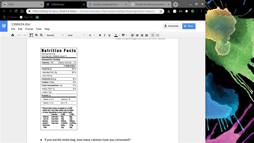This screenshot has width=254, height=143.
Task: Zoom out with the magnifier minus icon
Action: click(x=41, y=35)
